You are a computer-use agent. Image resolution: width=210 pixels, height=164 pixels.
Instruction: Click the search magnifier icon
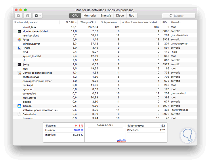pyautogui.click(x=171, y=16)
